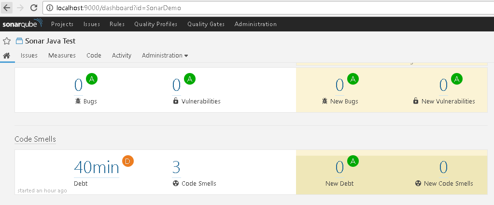Open the 3 Code Smells count

(176, 167)
